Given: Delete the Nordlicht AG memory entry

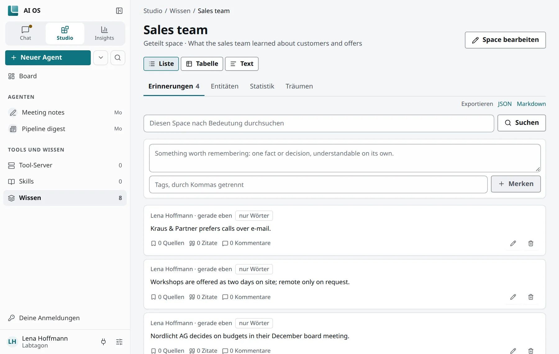Looking at the screenshot, I should click(x=531, y=351).
